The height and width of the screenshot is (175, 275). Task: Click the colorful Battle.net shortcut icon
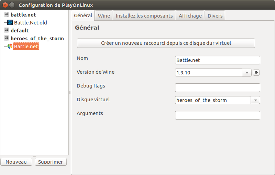(10, 46)
